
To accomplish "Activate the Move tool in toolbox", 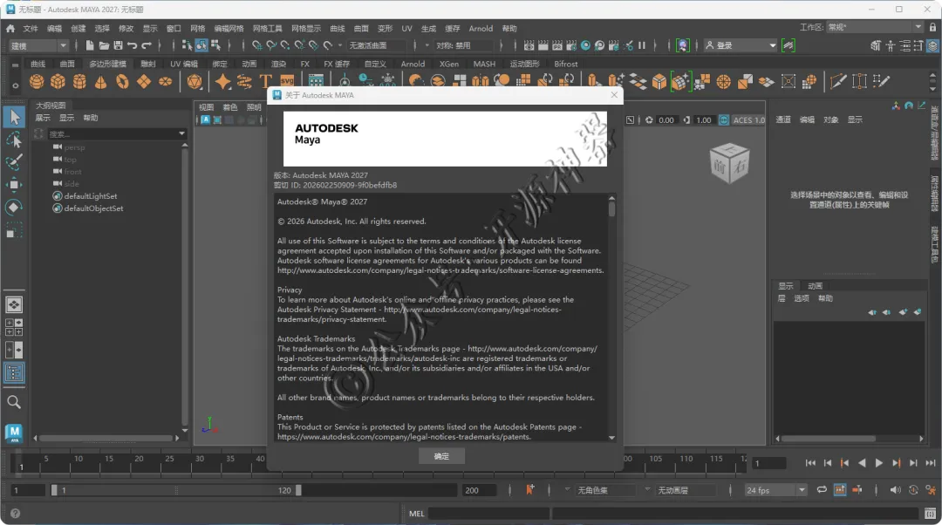I will tap(14, 184).
